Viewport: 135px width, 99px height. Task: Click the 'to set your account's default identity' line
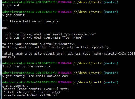point(38,44)
